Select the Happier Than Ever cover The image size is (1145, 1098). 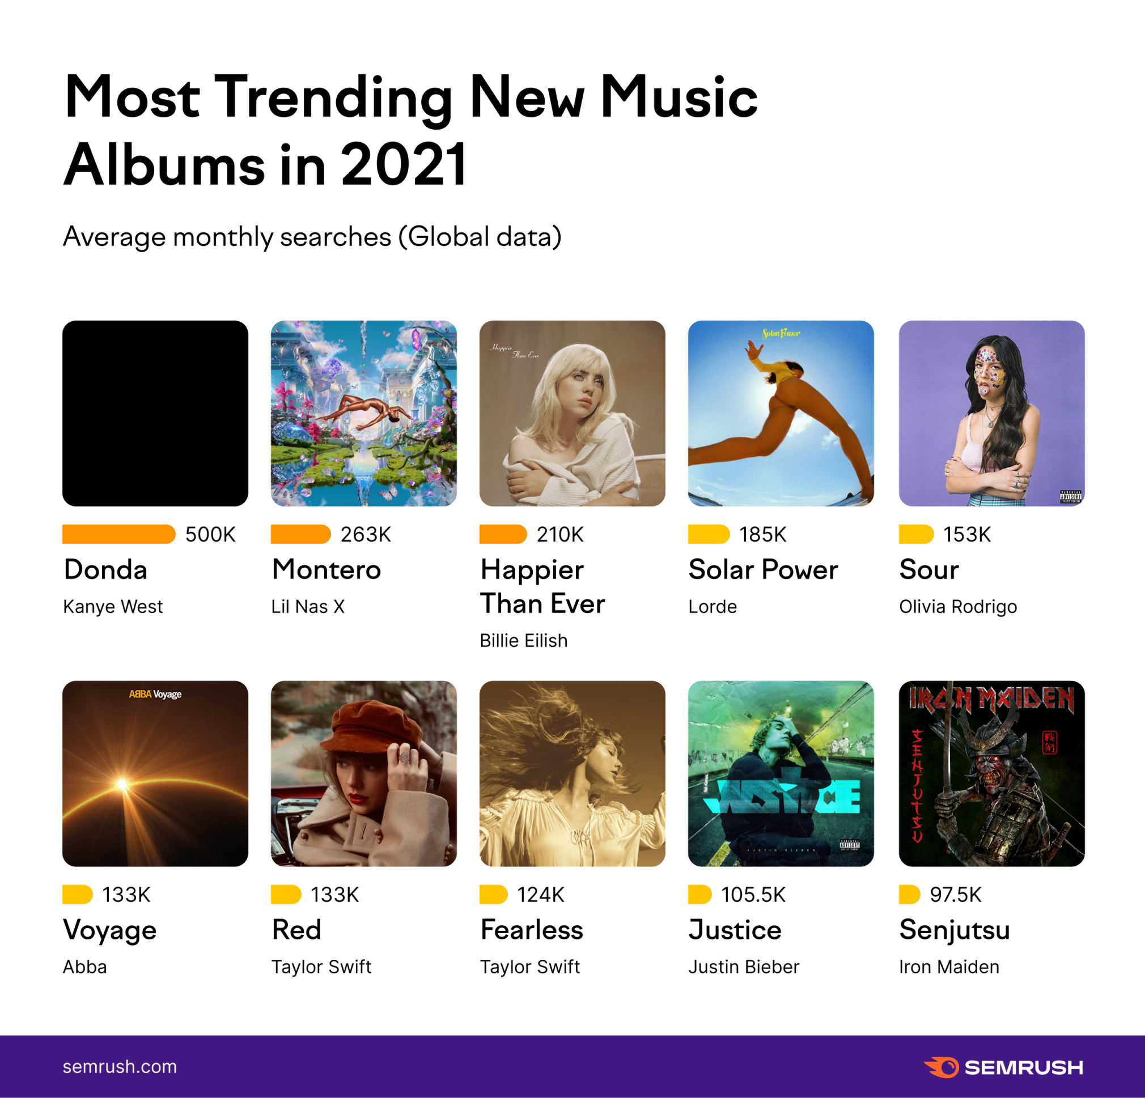pyautogui.click(x=572, y=413)
